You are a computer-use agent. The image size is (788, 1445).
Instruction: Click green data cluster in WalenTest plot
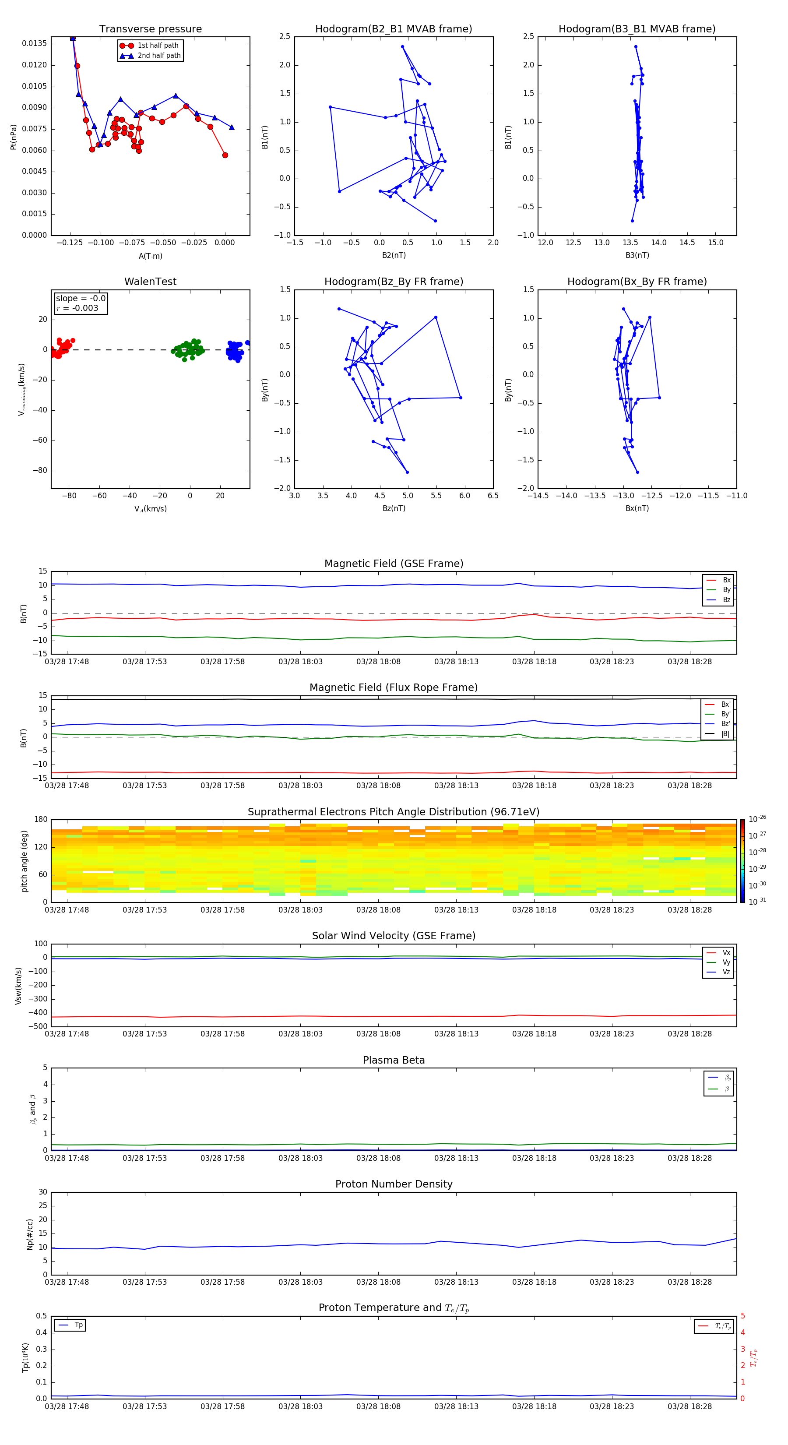click(x=188, y=349)
